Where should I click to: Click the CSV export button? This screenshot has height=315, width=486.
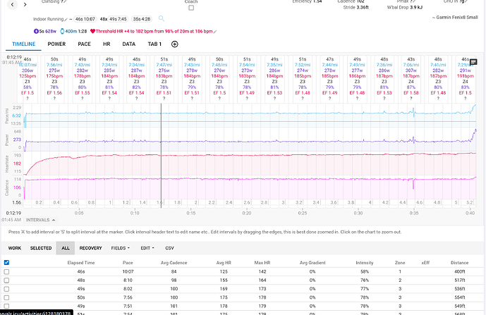(x=169, y=248)
